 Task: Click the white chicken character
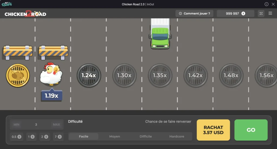(51, 74)
